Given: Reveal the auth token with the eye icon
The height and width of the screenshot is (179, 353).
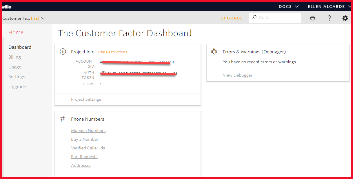Looking at the screenshot, I should point(103,73).
